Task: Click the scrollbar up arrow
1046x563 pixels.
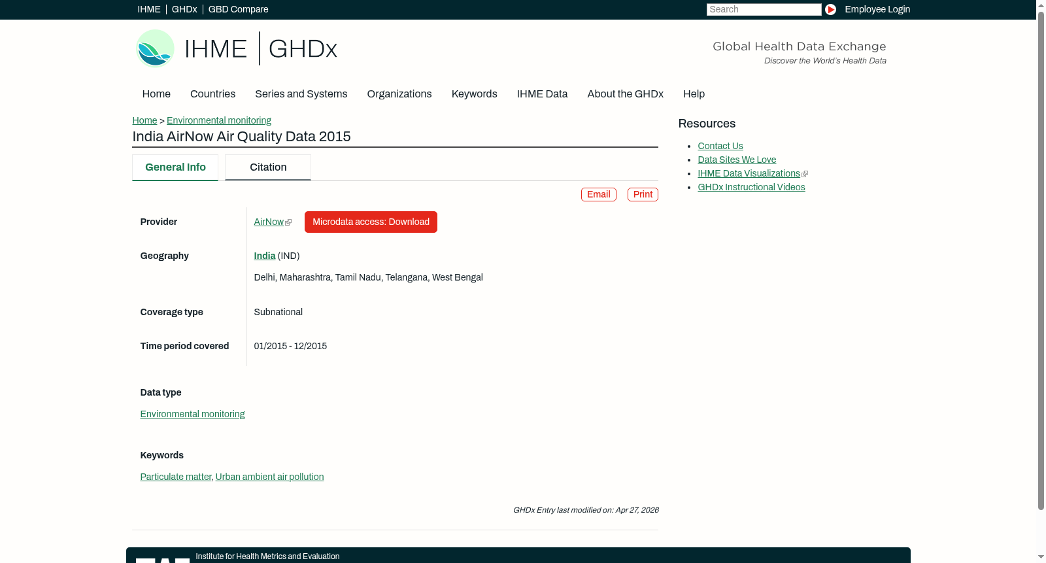Action: (1041, 5)
